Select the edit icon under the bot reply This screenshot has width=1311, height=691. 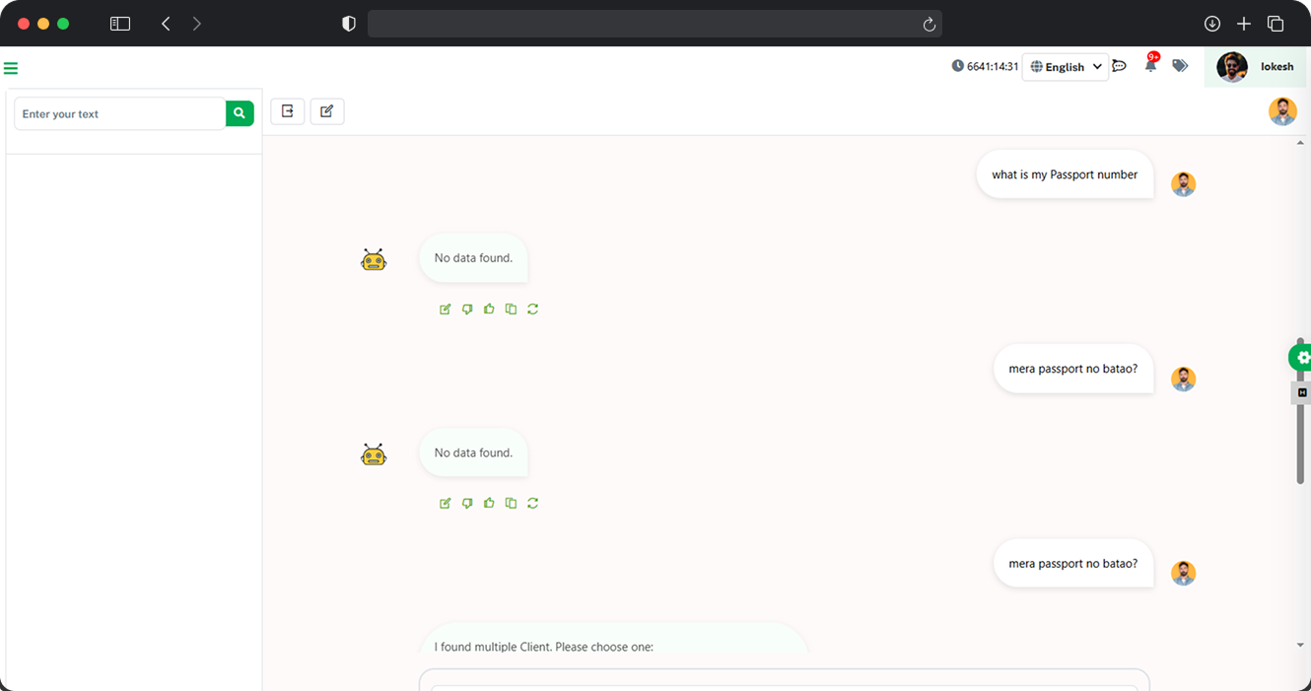point(445,309)
